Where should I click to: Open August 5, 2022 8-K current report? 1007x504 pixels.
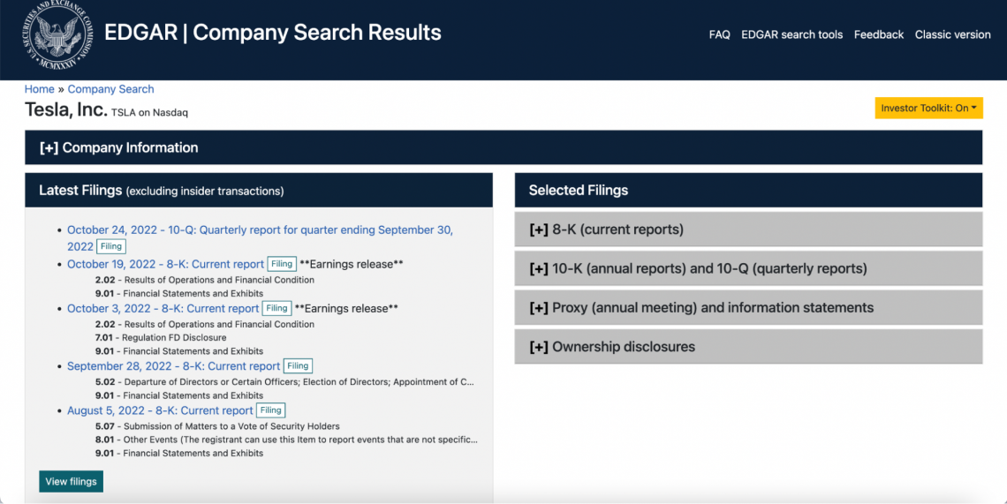point(160,410)
